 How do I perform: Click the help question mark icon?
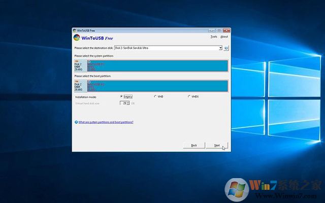(x=76, y=122)
